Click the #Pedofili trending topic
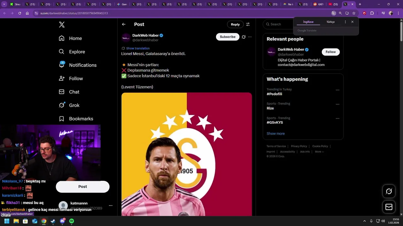The width and height of the screenshot is (403, 226). (x=274, y=94)
